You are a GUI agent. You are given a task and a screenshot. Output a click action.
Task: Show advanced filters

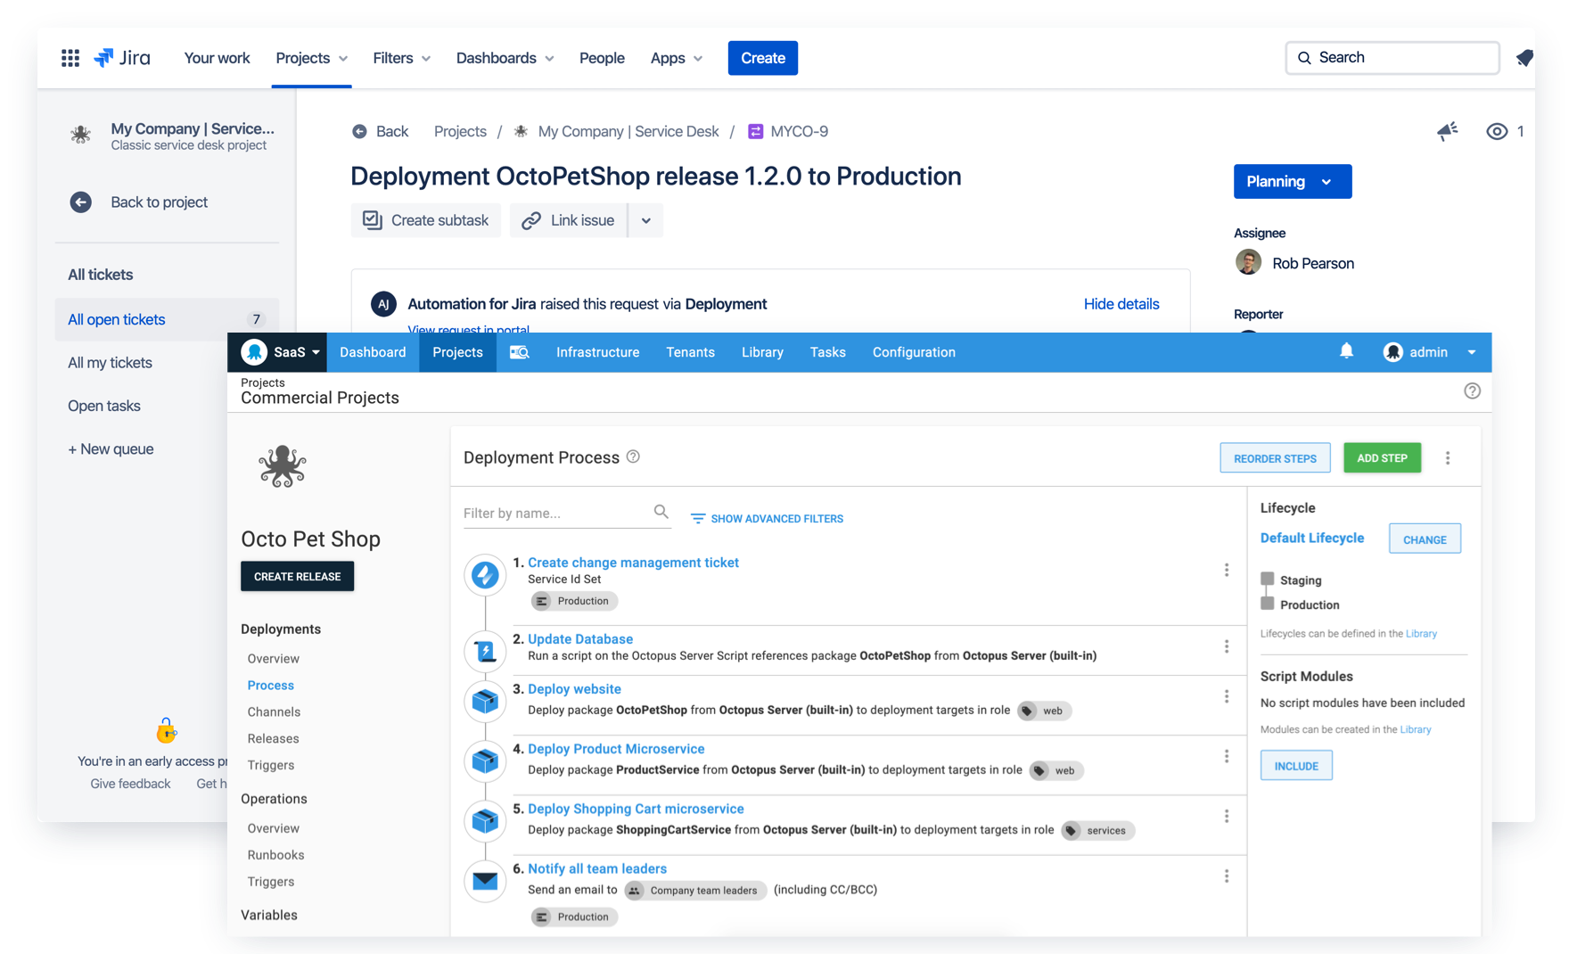tap(767, 518)
